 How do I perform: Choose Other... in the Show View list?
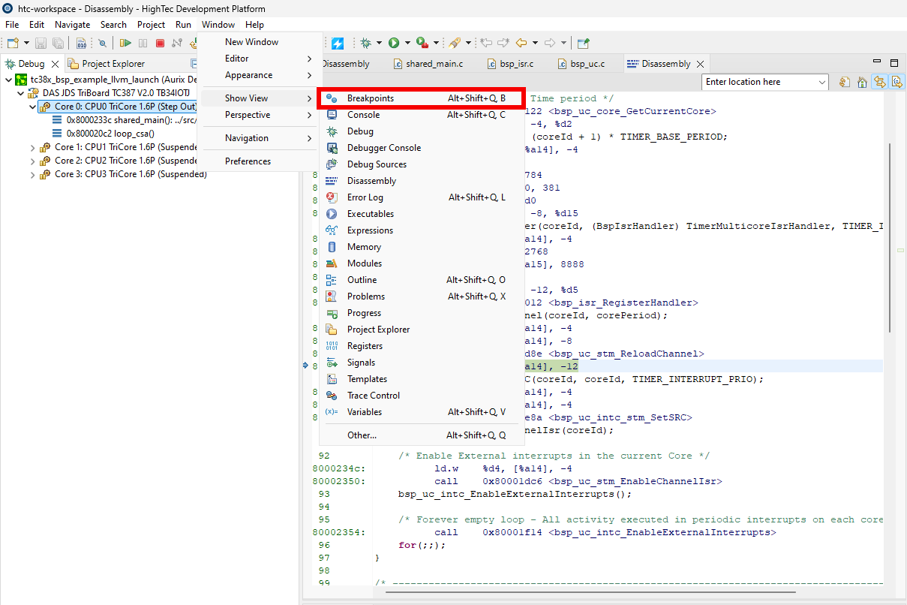coord(362,435)
